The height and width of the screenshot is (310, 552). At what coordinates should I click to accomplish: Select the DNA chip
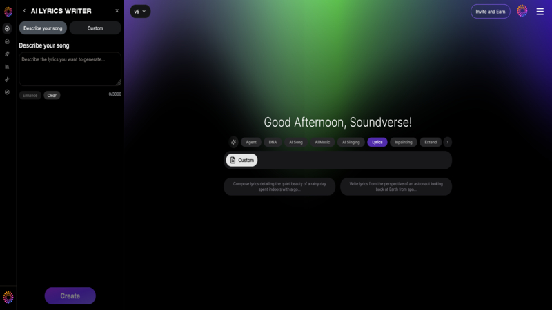273,142
